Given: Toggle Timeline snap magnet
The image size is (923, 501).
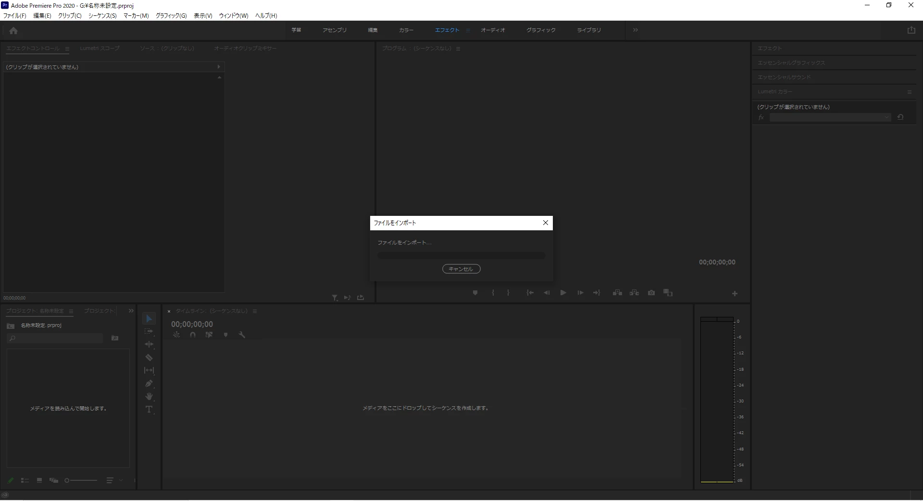Looking at the screenshot, I should pos(193,335).
